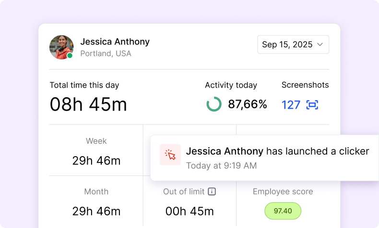Click the activity donut chart icon
The image size is (379, 228).
[214, 104]
